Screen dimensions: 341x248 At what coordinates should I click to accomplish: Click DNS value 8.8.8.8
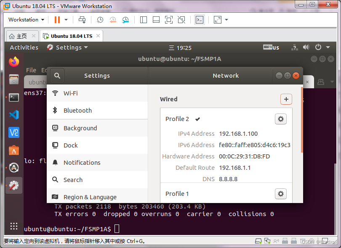[x=228, y=179]
